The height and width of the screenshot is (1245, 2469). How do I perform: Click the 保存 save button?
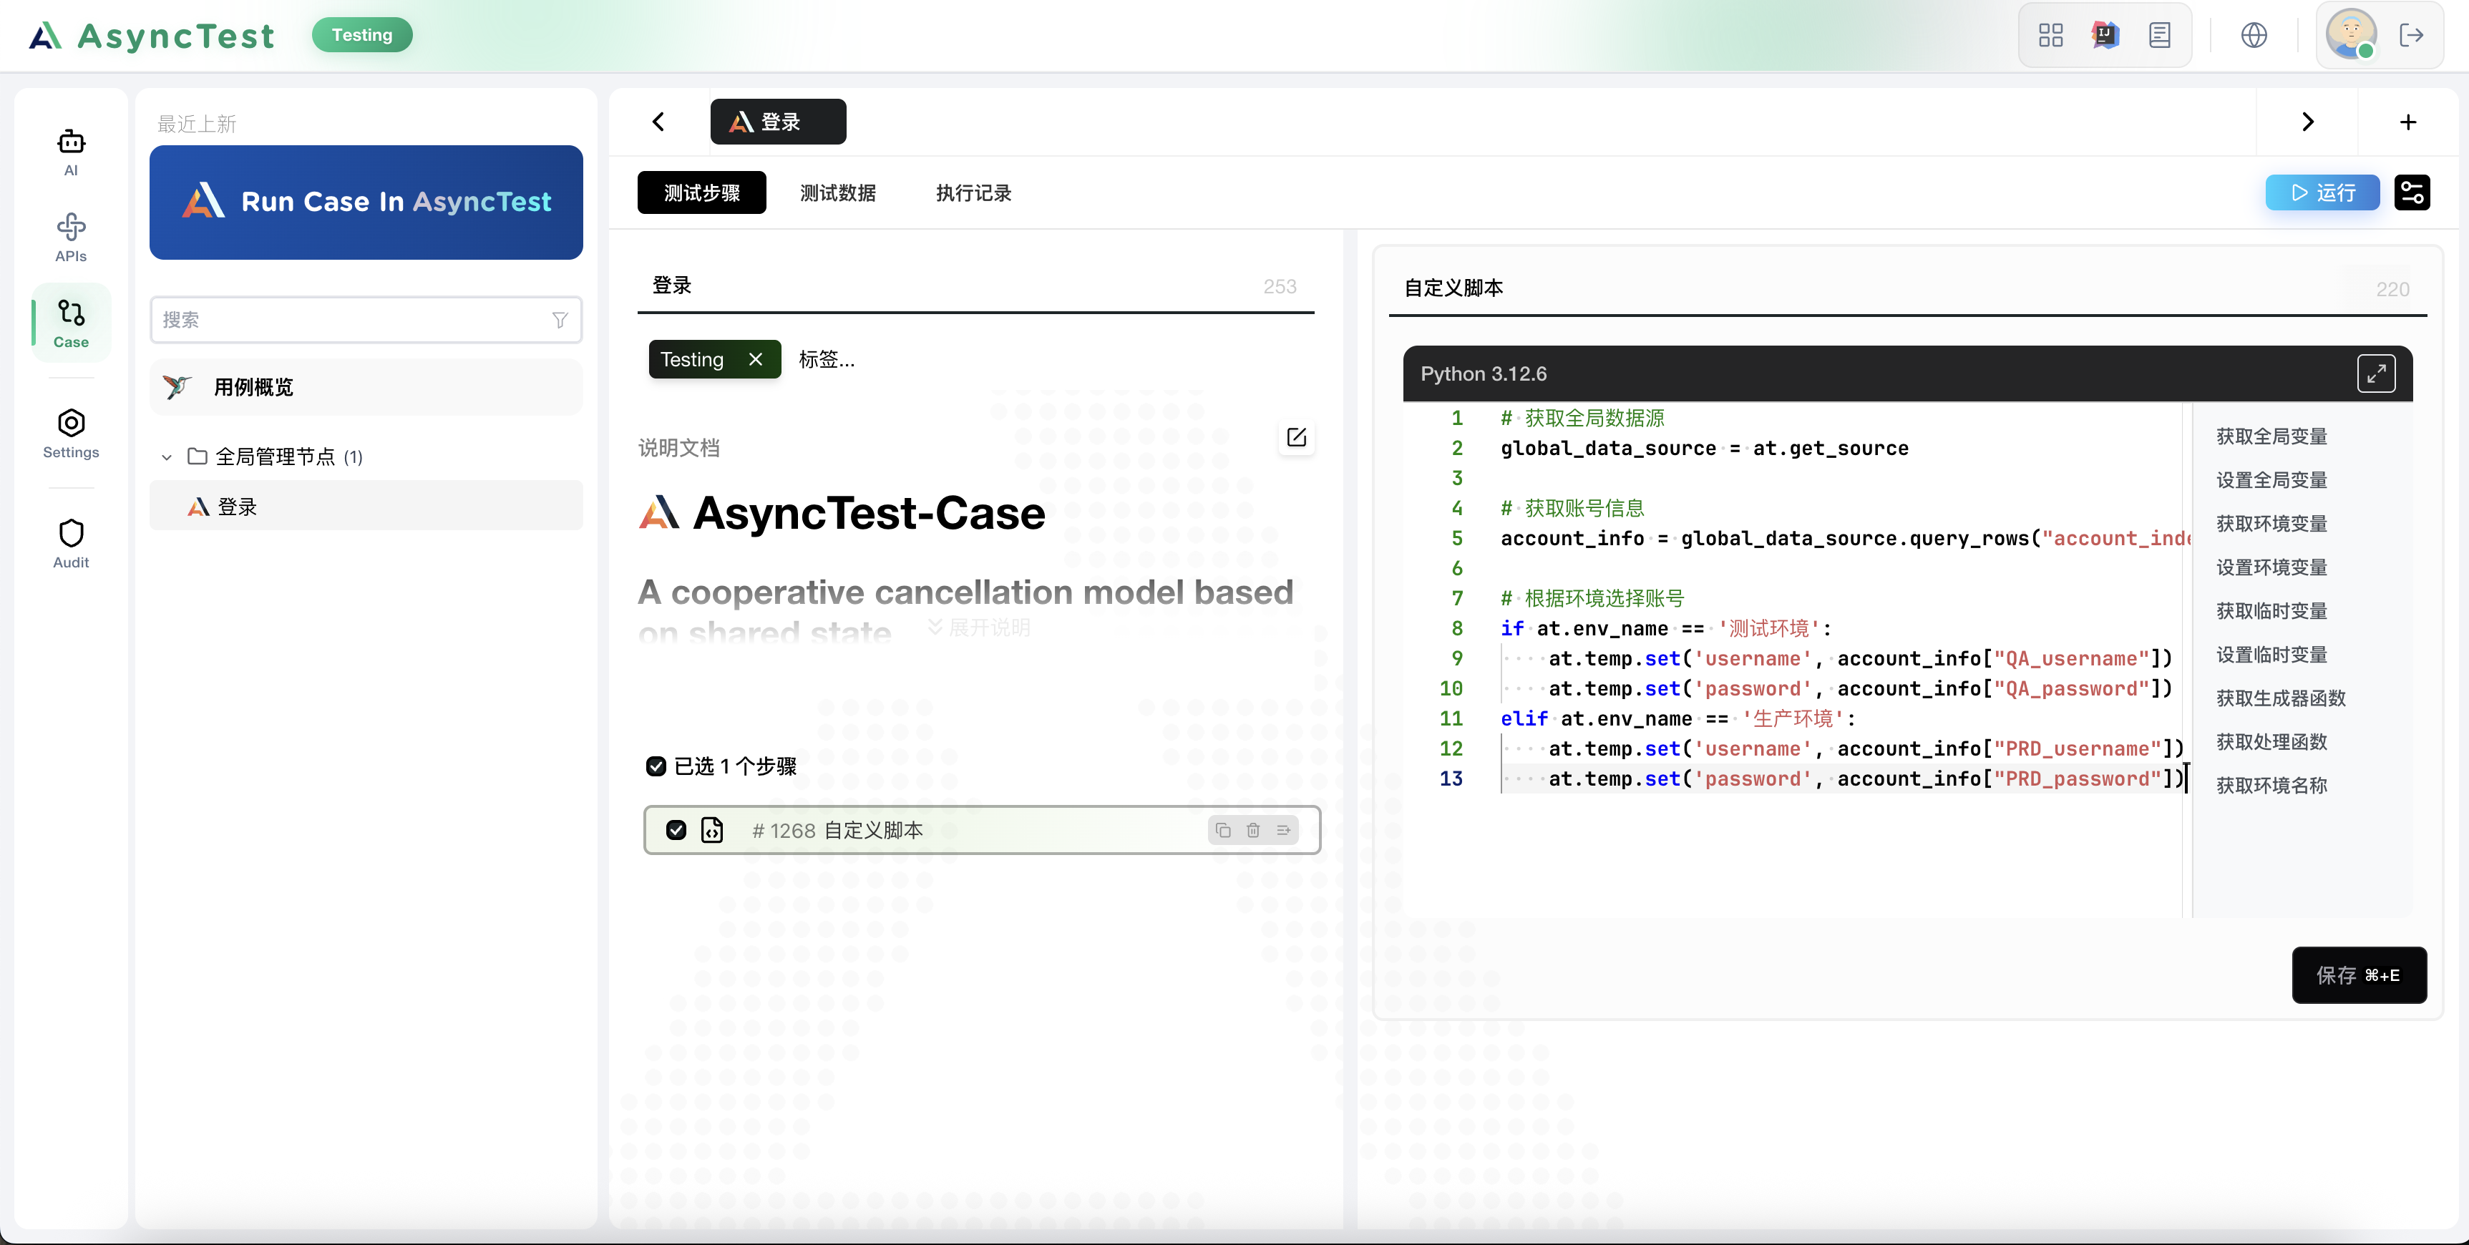pos(2358,975)
